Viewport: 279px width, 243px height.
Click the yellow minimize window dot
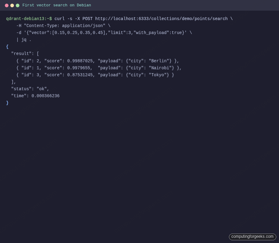pos(12,5)
